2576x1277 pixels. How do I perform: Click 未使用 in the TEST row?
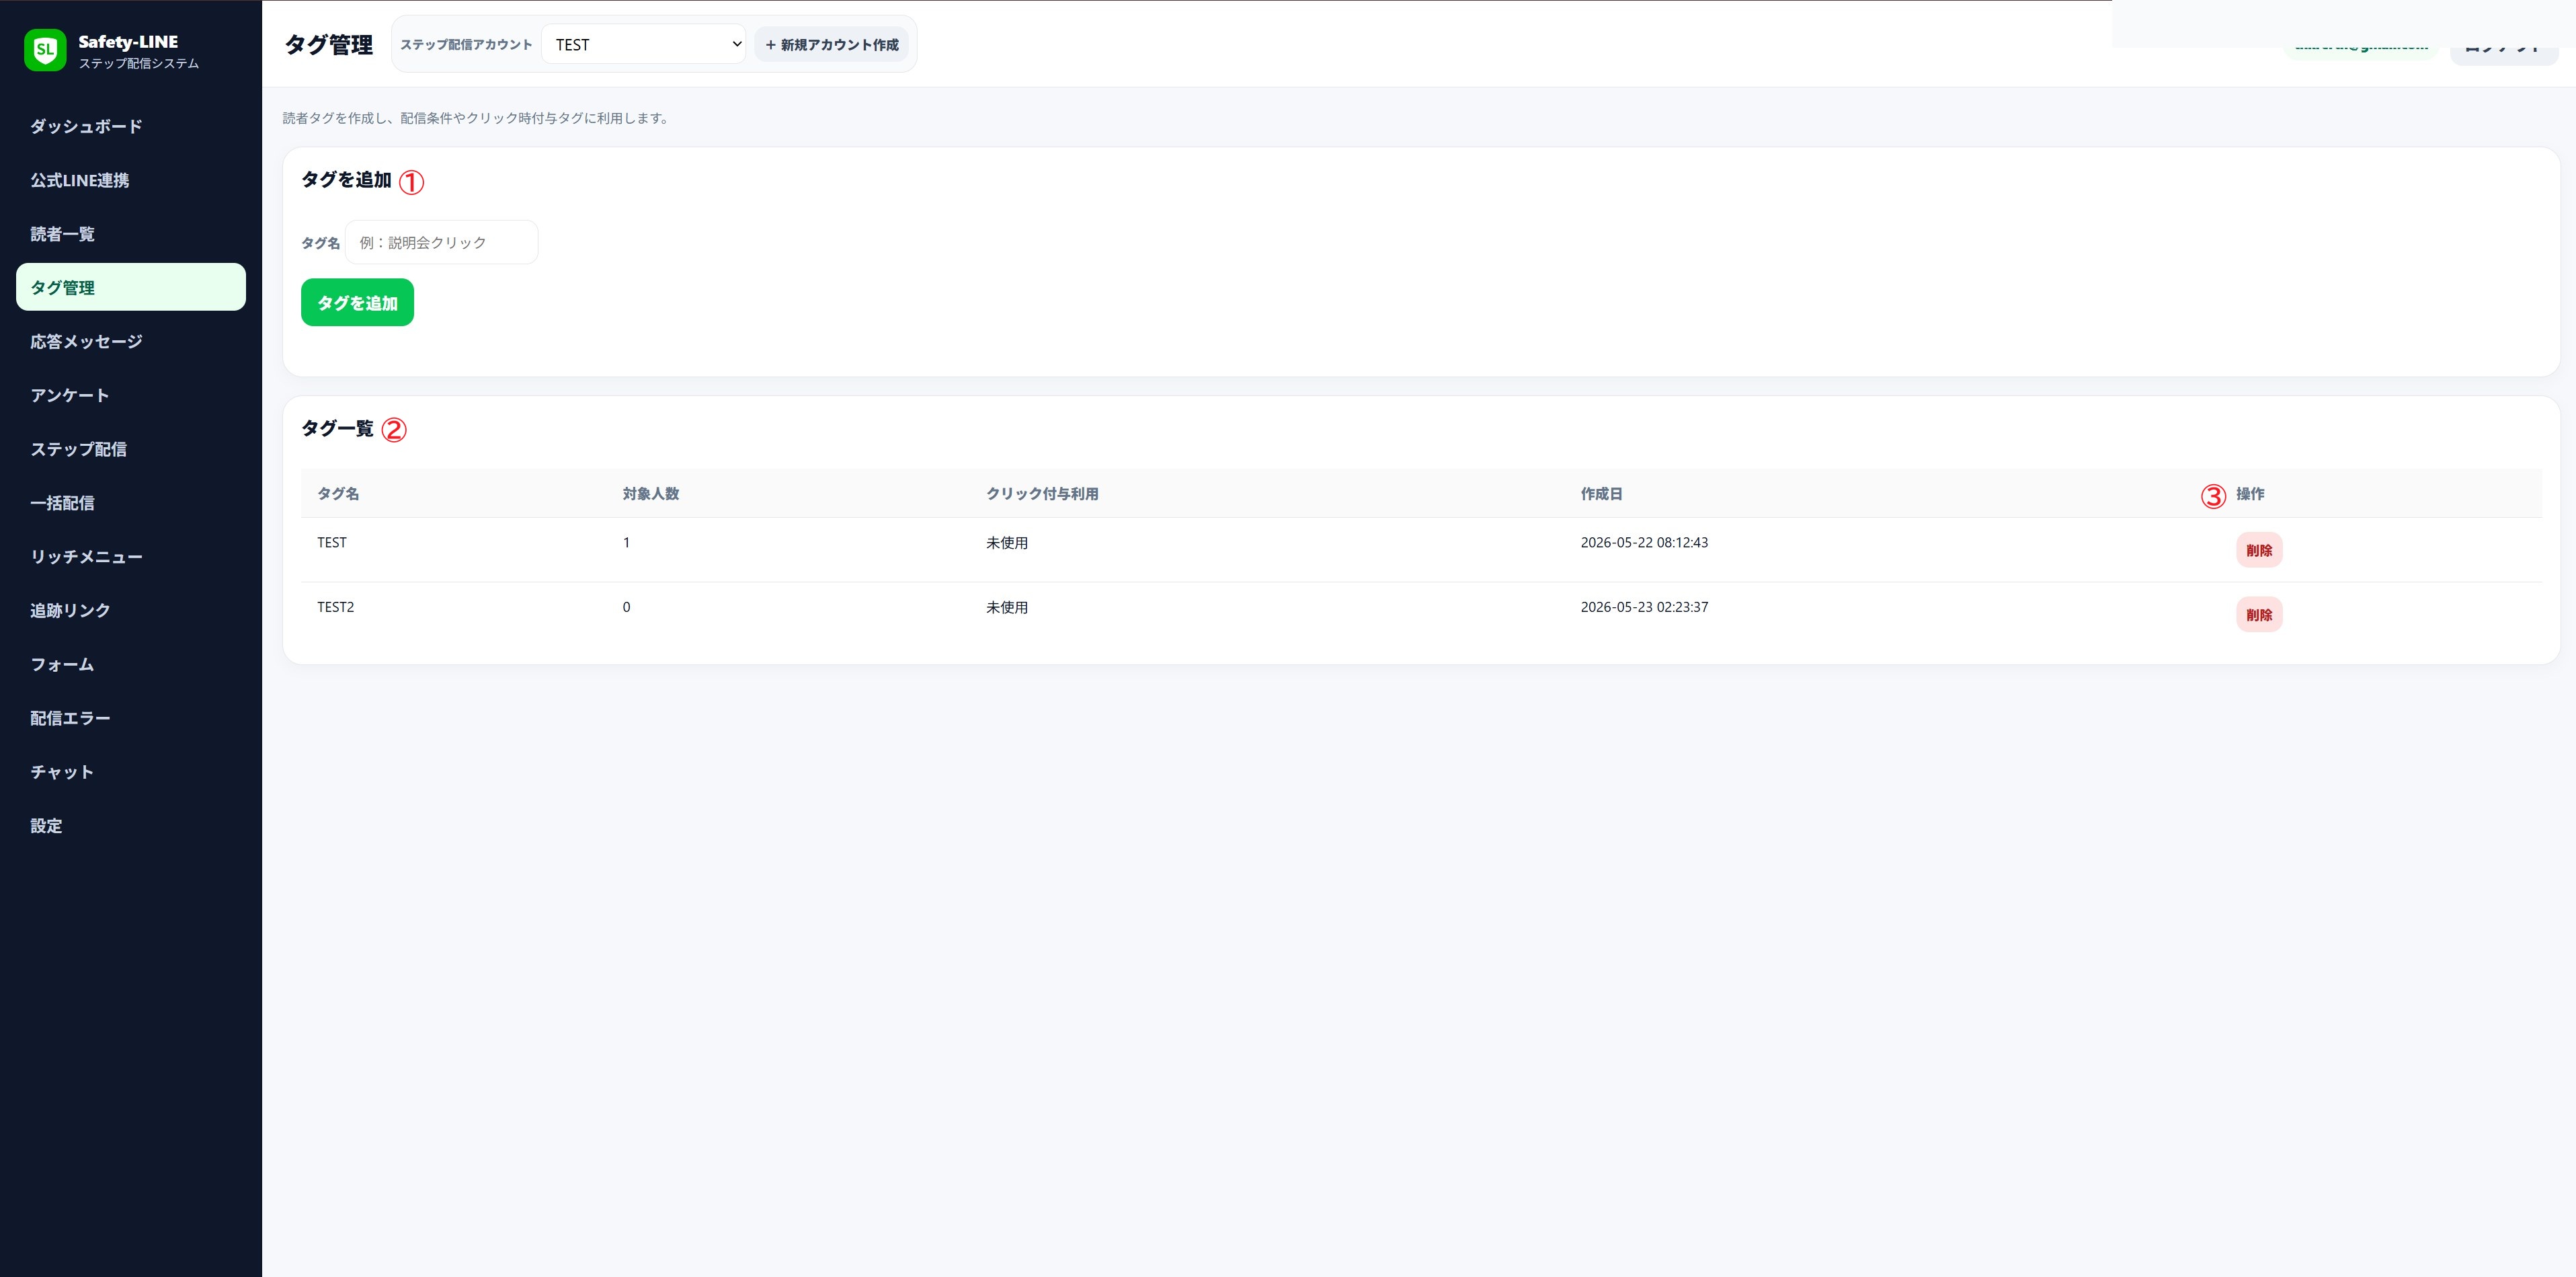[x=1007, y=542]
